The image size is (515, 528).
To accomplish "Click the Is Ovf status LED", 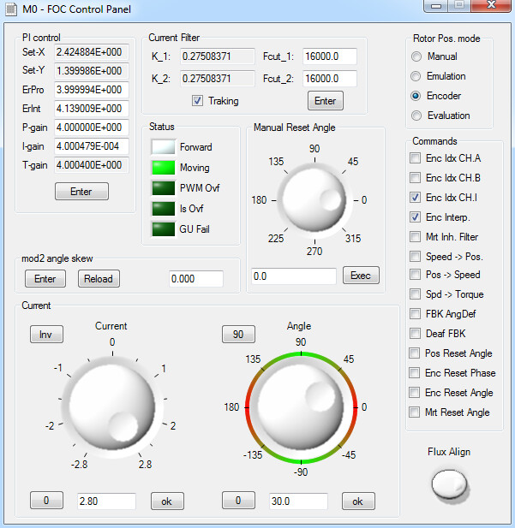I will point(163,209).
